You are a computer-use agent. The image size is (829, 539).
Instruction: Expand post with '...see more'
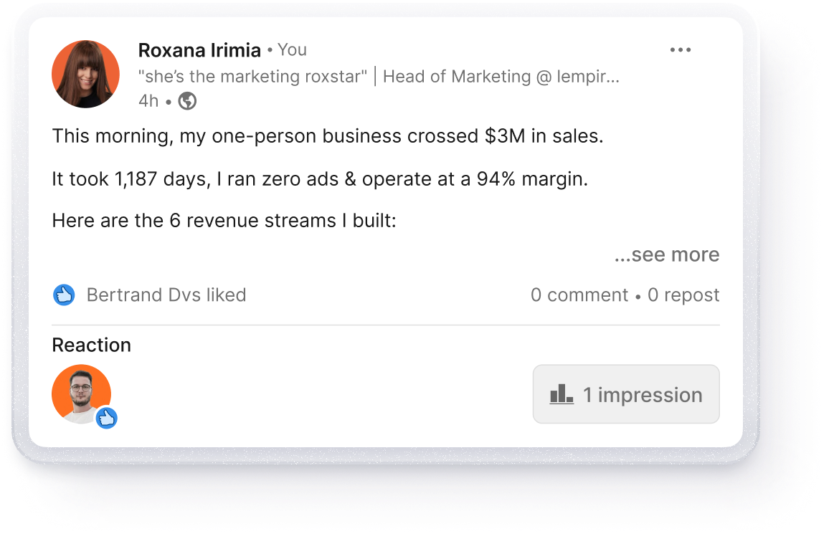tap(666, 254)
